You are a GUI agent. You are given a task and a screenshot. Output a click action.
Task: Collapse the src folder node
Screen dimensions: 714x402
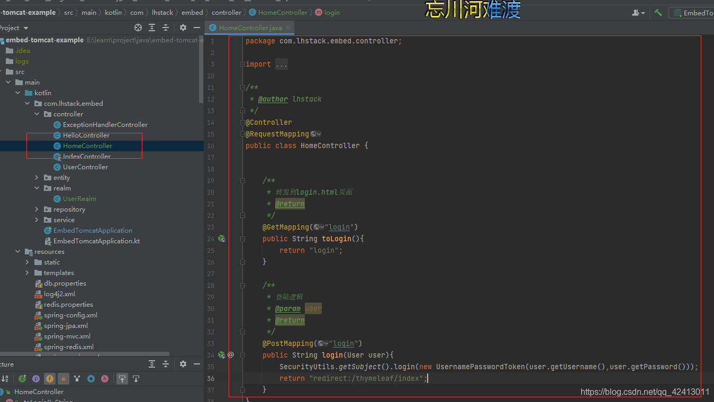pos(2,72)
